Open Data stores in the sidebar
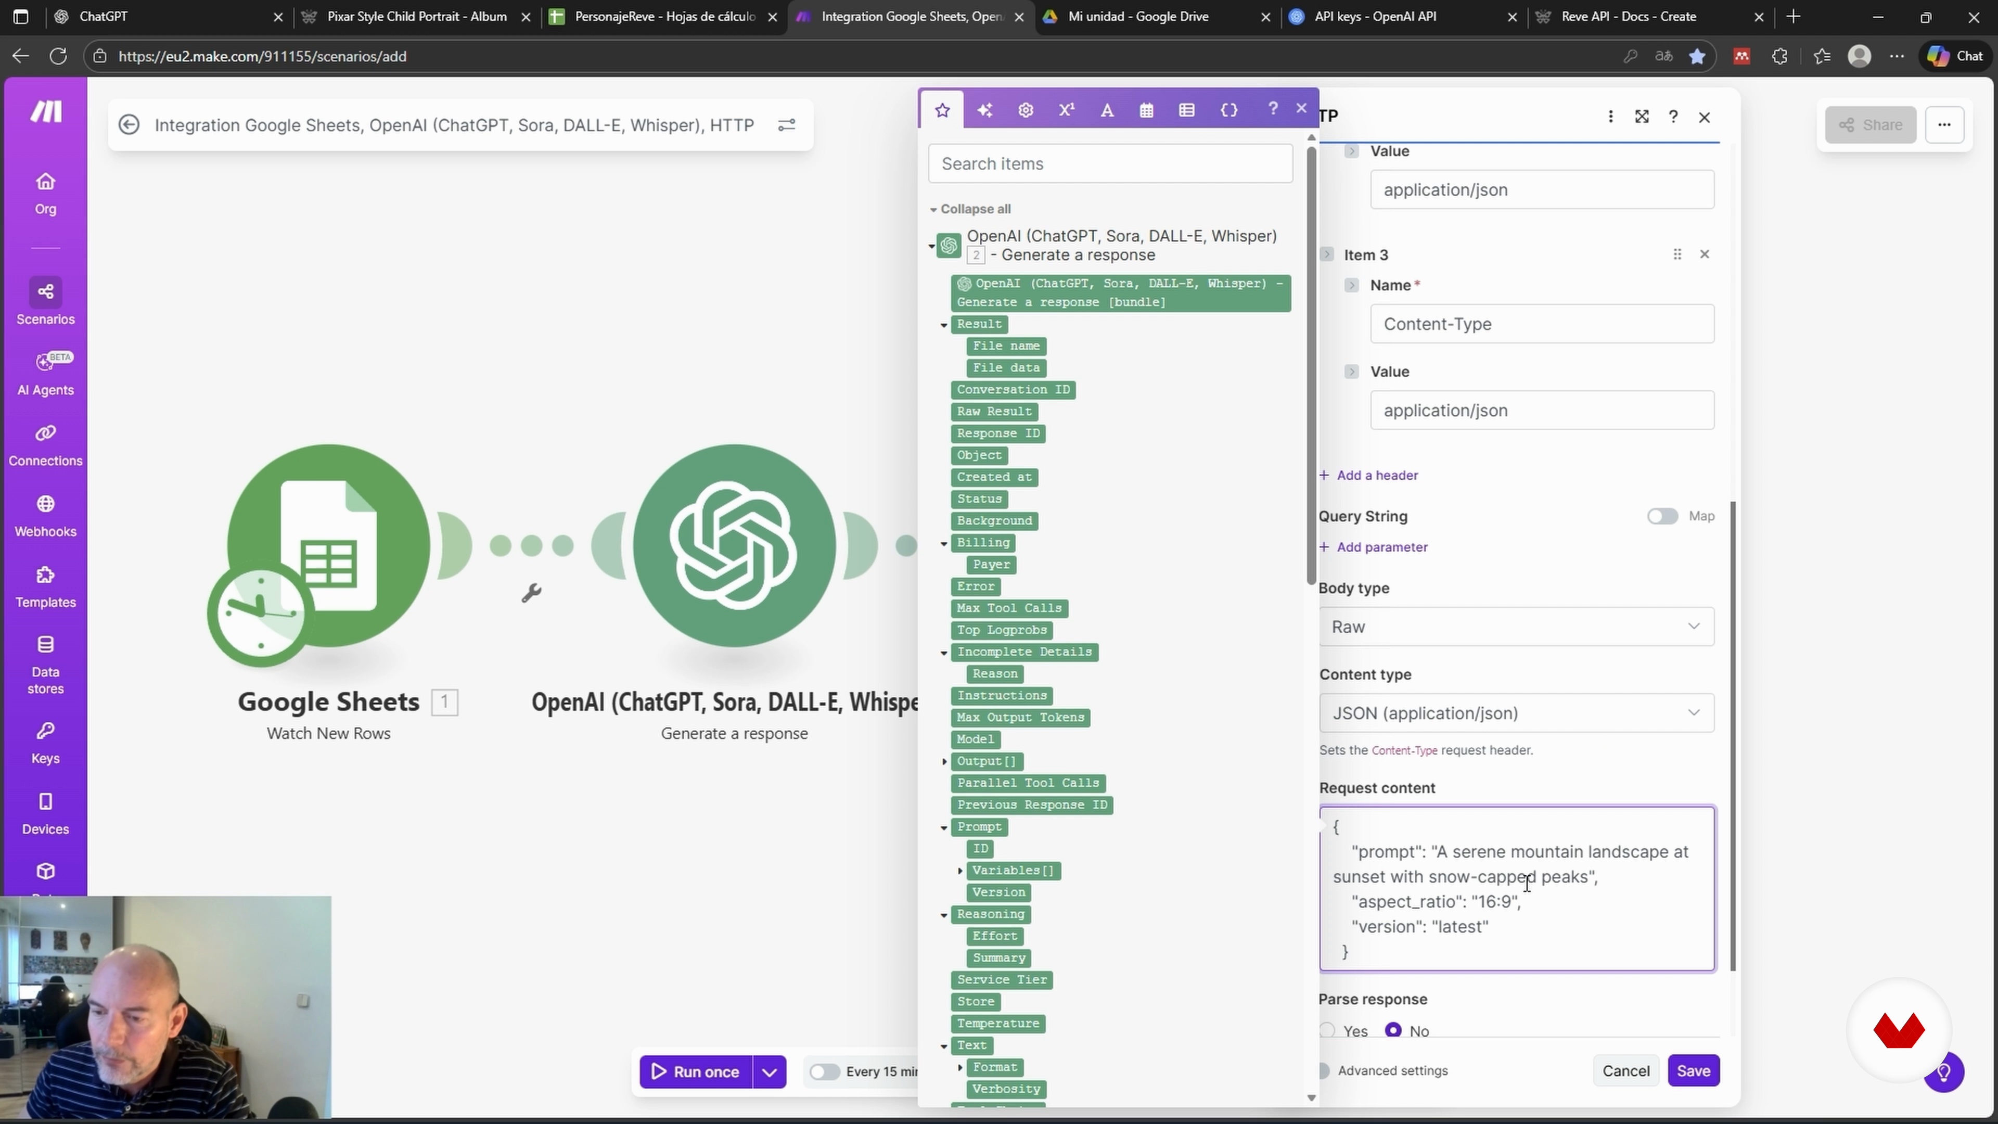Image resolution: width=1998 pixels, height=1124 pixels. [x=46, y=665]
